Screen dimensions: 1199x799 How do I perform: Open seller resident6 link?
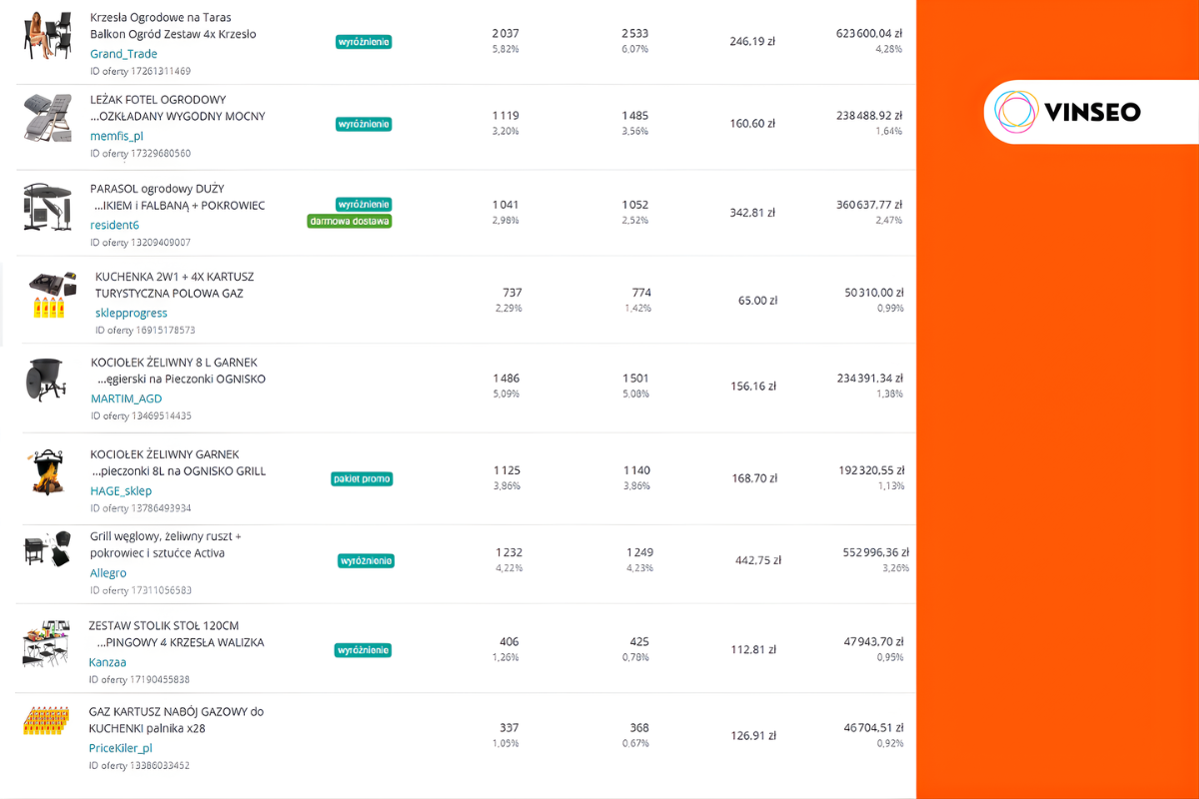115,226
